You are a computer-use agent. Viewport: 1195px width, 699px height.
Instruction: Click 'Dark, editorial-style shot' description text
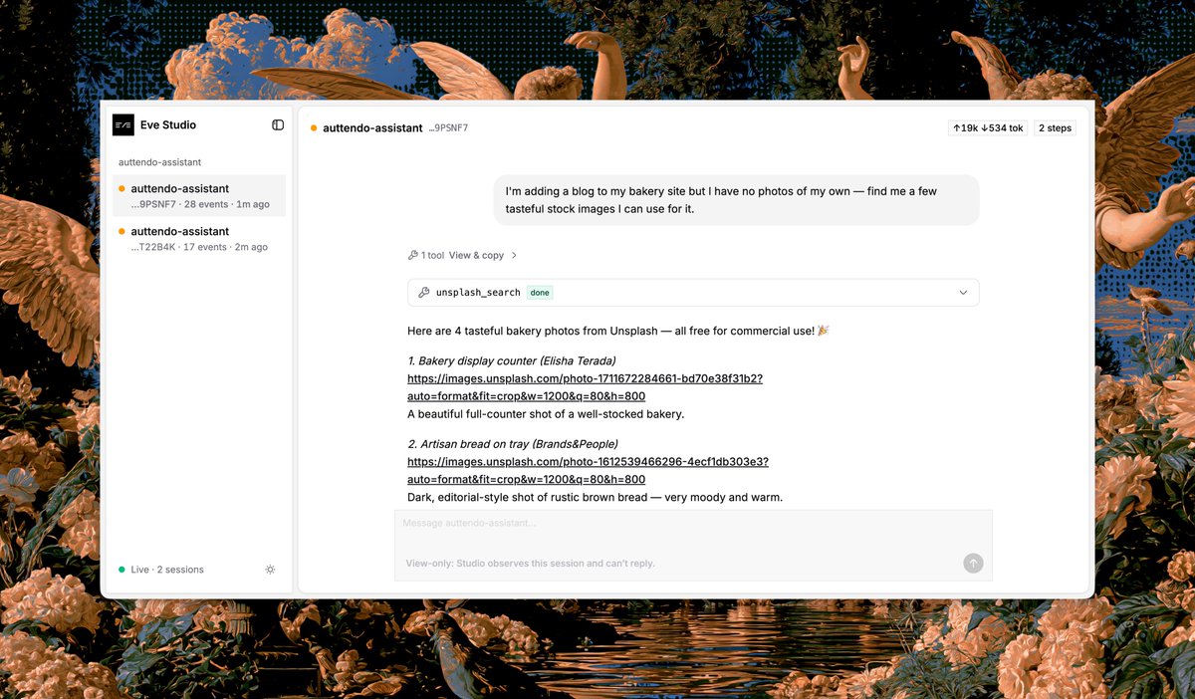pyautogui.click(x=595, y=497)
